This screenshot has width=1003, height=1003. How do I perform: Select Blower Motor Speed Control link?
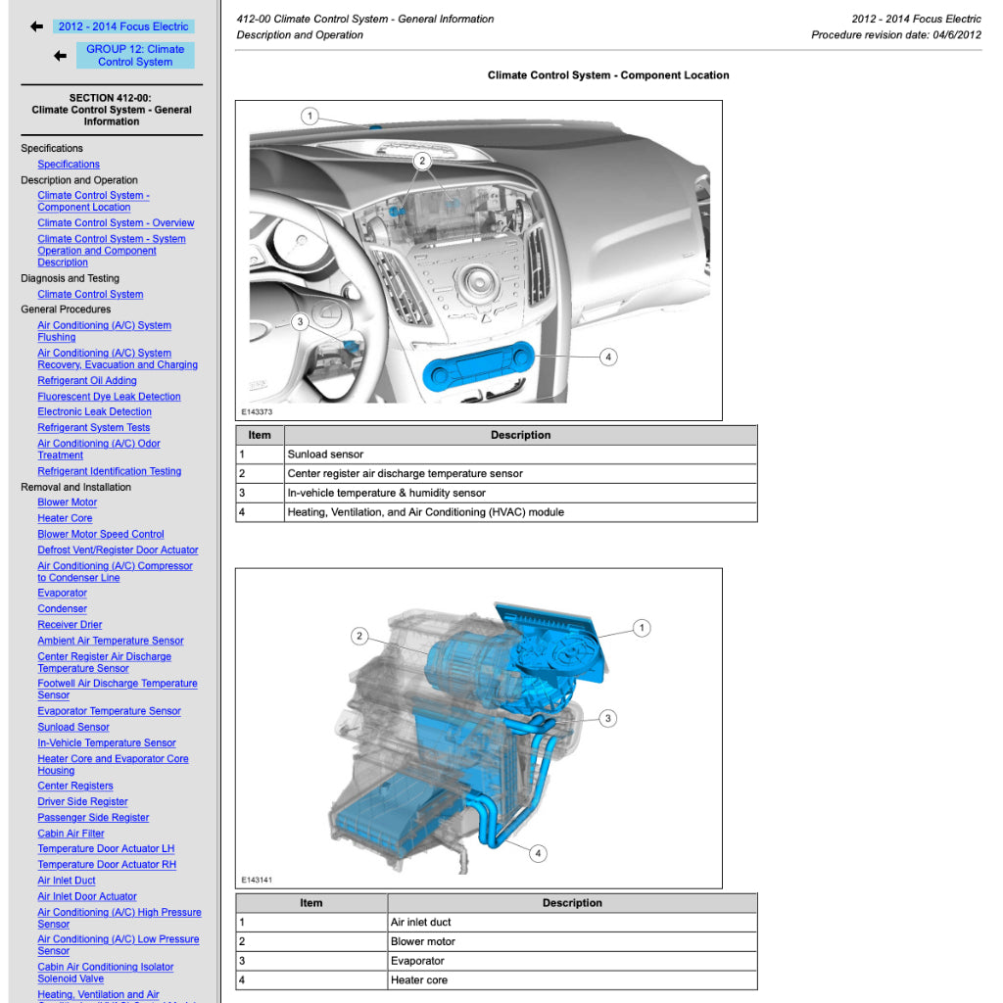(101, 535)
